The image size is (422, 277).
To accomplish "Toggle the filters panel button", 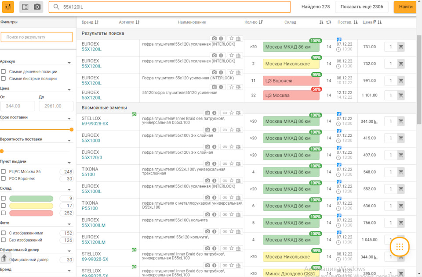I will tap(8, 7).
